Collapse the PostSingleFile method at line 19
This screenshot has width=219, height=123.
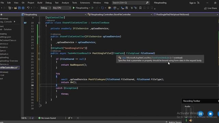pos(39,53)
